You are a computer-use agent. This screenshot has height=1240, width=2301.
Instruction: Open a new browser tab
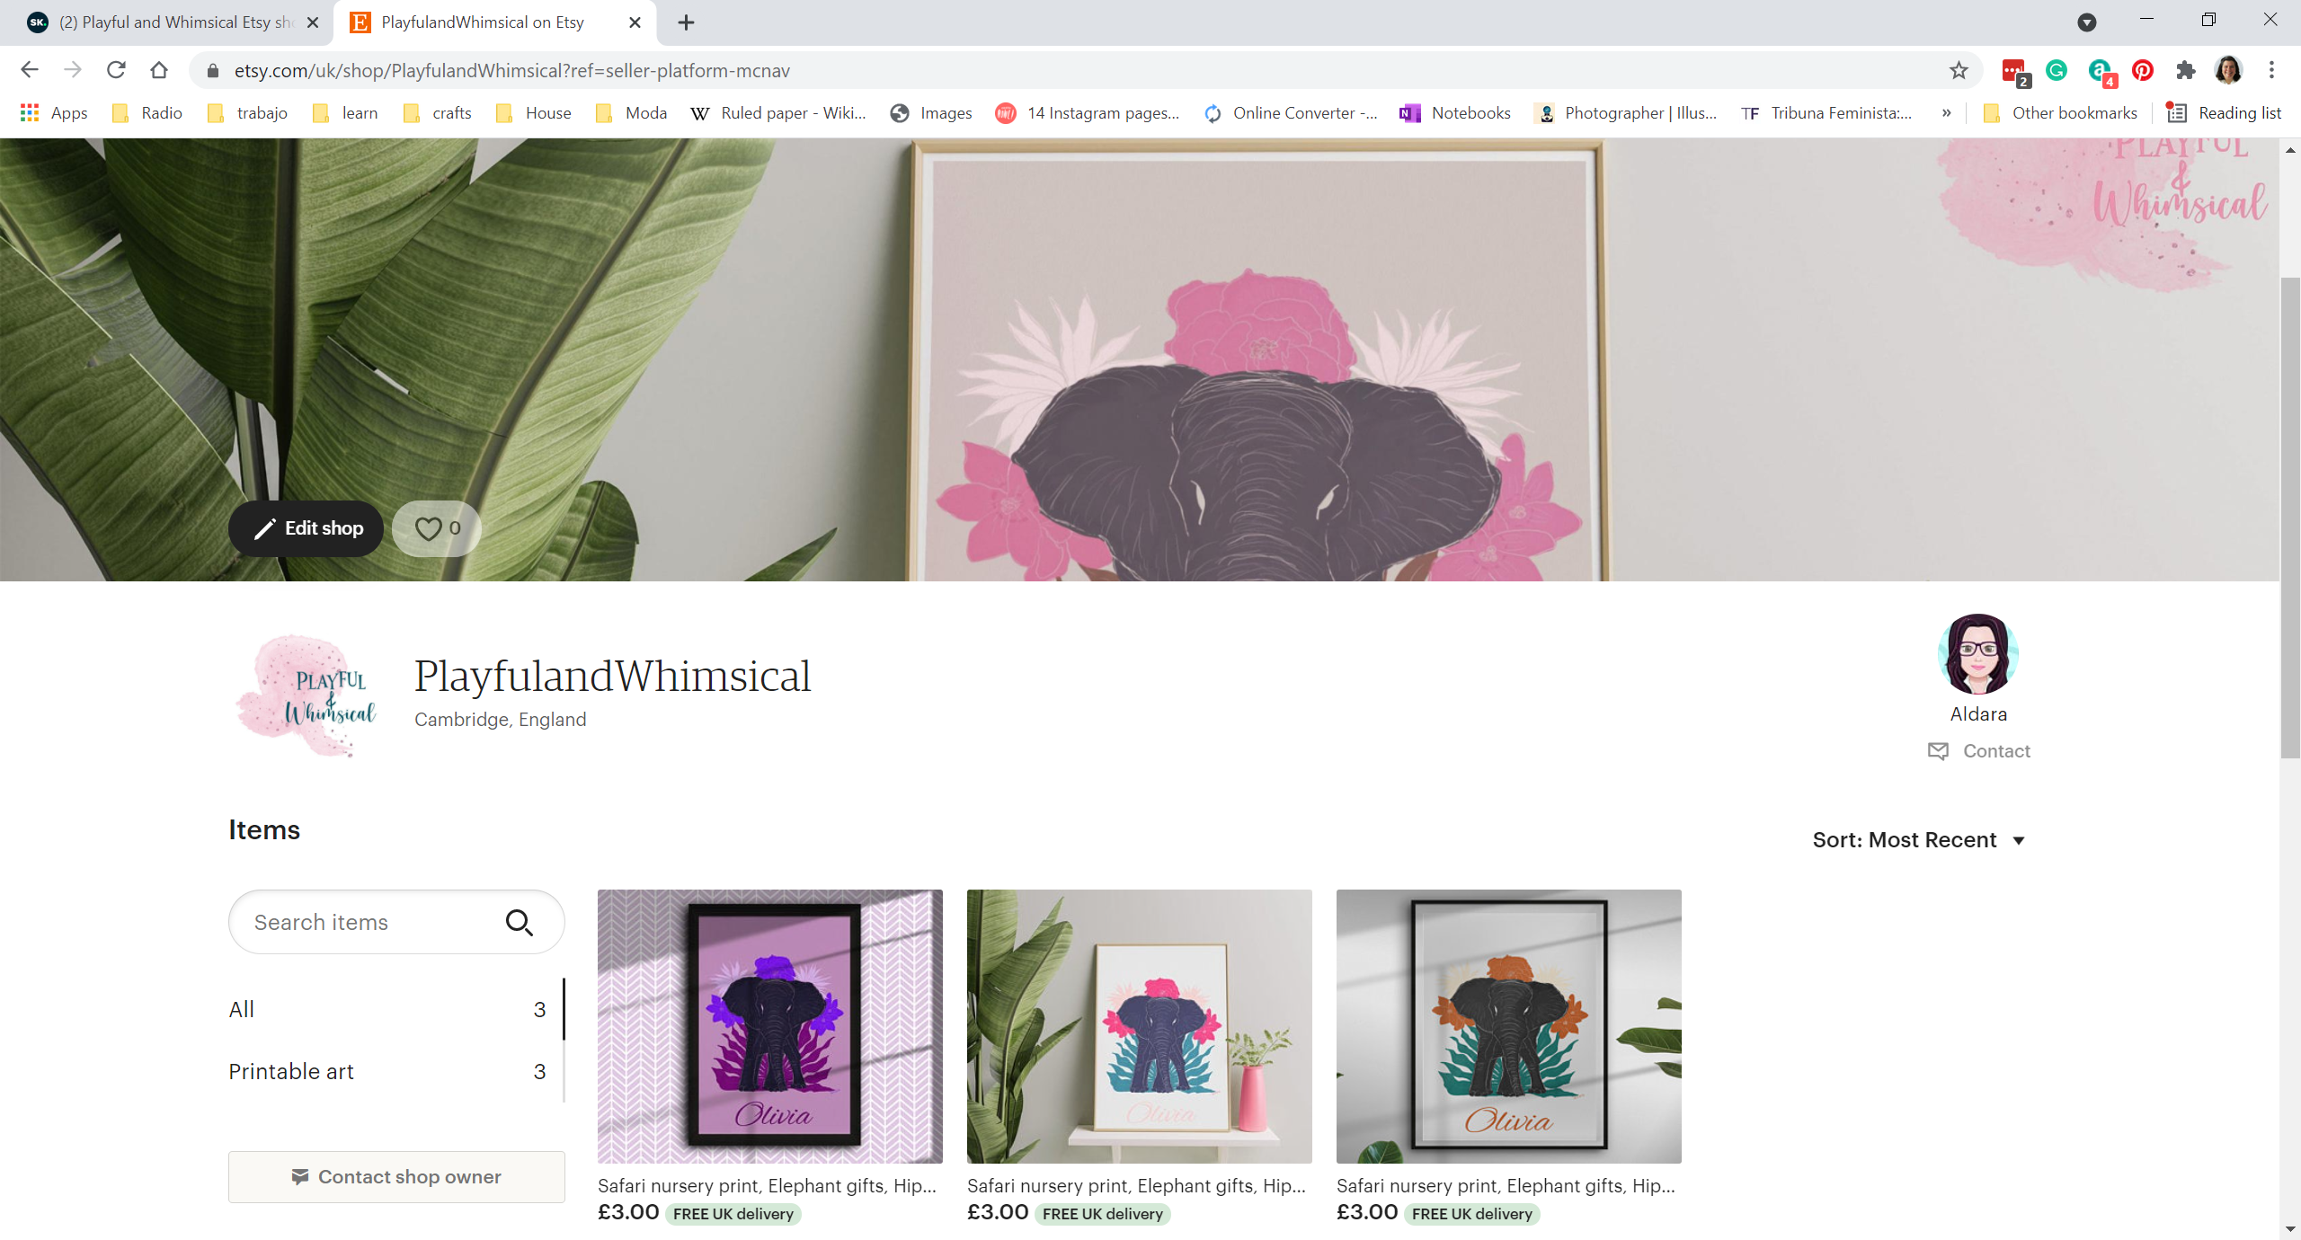[x=686, y=22]
